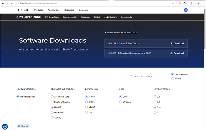Choose Windows as the OS

(x=121, y=102)
